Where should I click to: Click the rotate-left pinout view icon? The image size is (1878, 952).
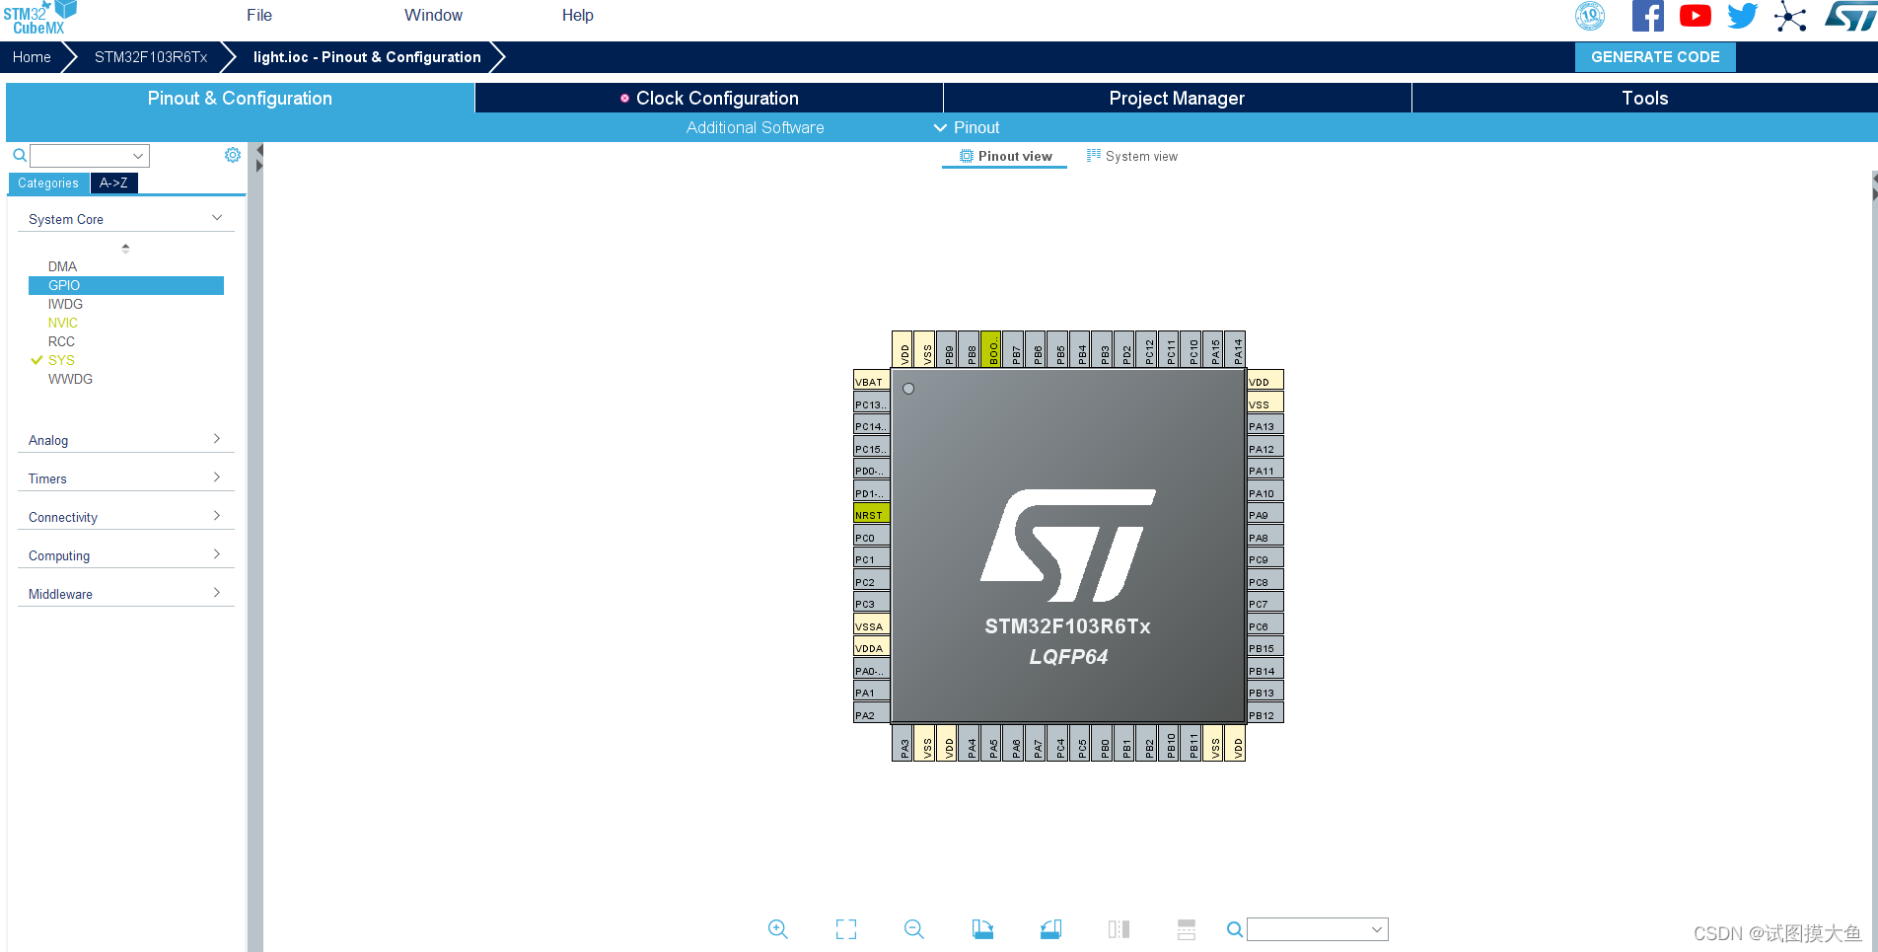pos(982,929)
